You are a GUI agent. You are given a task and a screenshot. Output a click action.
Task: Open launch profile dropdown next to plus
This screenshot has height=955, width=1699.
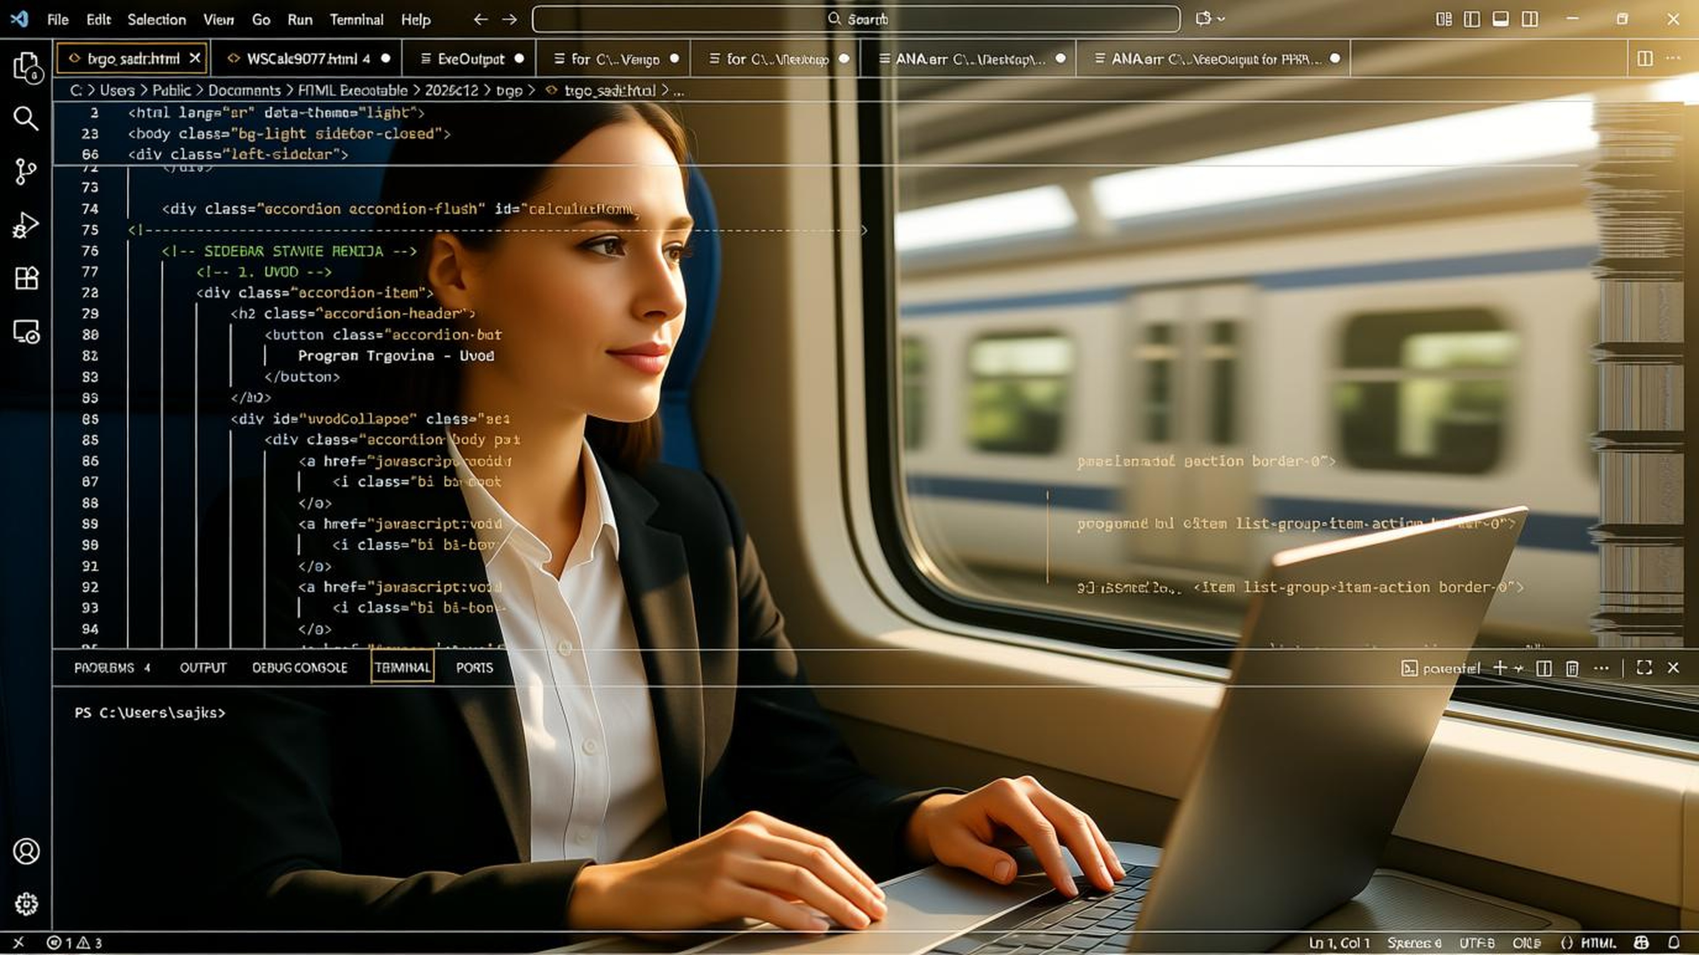click(1519, 668)
